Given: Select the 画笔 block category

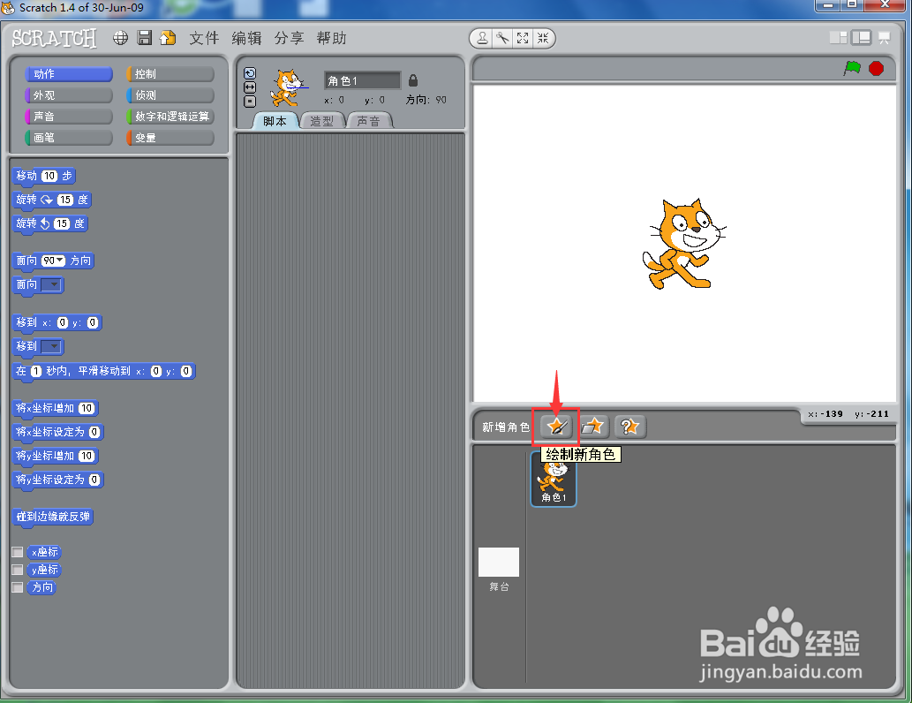Looking at the screenshot, I should pyautogui.click(x=69, y=138).
